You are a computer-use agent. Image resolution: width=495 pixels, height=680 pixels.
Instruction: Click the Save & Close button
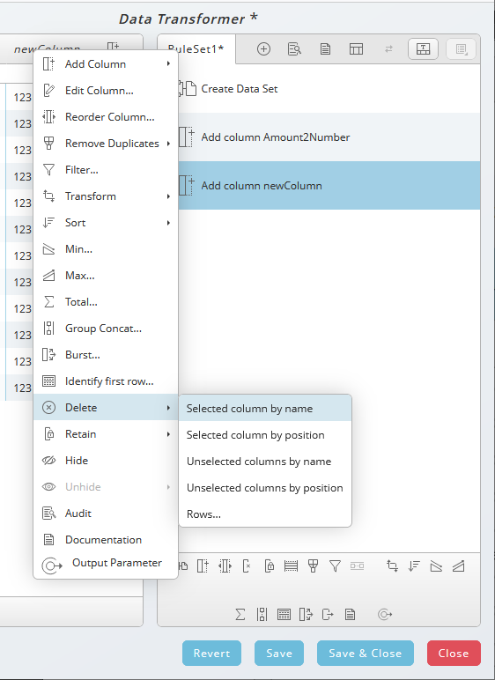coord(366,653)
